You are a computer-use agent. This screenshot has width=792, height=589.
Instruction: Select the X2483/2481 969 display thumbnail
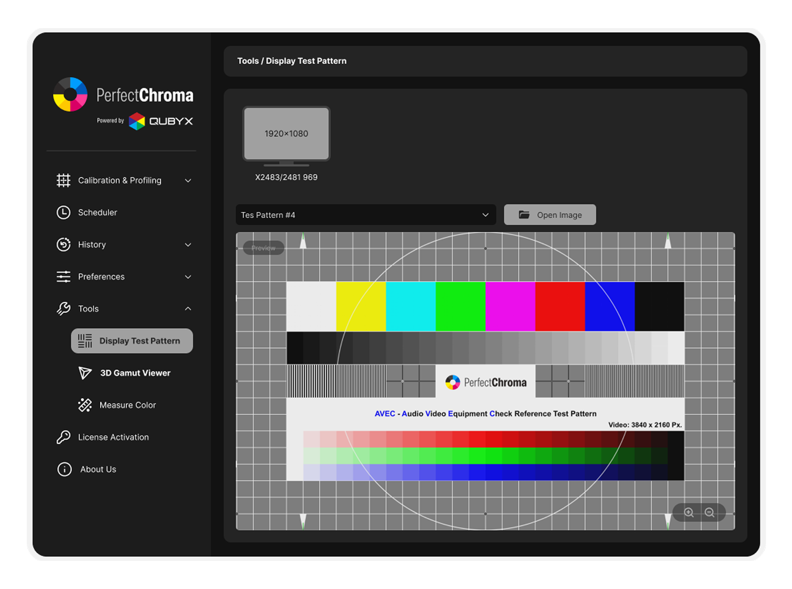(x=286, y=134)
